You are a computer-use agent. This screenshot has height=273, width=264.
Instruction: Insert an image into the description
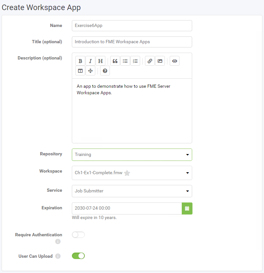160,61
